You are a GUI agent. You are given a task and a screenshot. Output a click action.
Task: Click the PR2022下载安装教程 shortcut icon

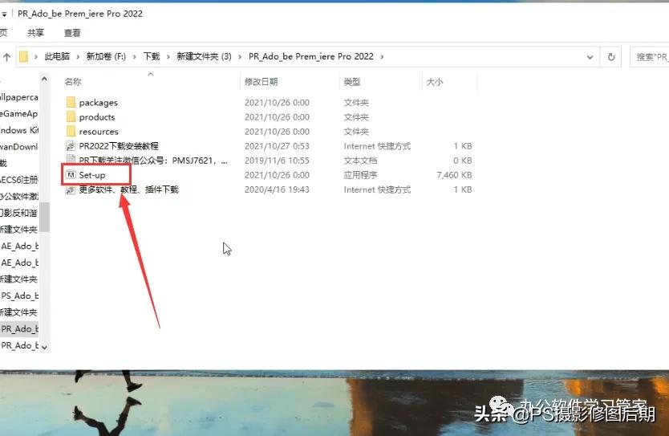pyautogui.click(x=71, y=146)
